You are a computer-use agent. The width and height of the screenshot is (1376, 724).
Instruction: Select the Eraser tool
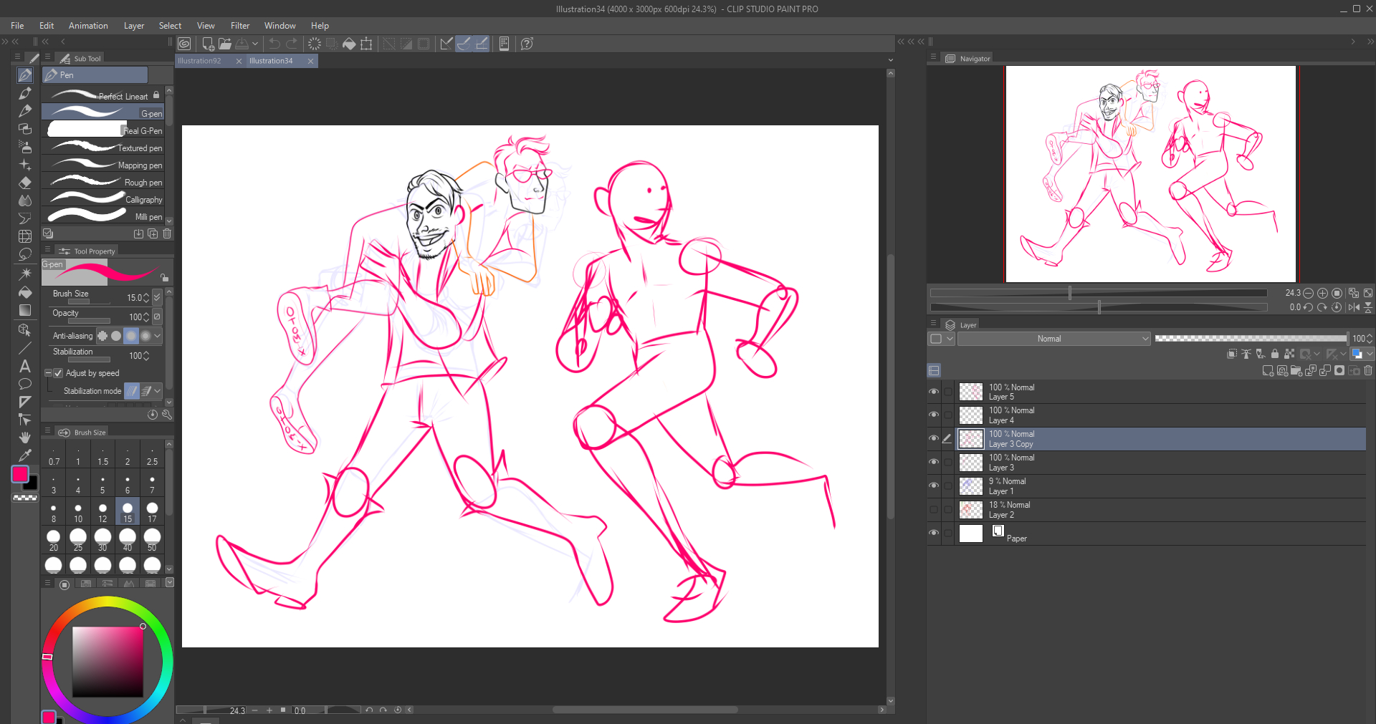pos(25,183)
